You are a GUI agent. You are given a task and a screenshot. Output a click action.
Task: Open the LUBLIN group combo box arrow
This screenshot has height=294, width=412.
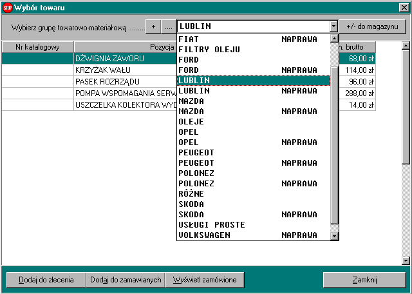coord(333,26)
